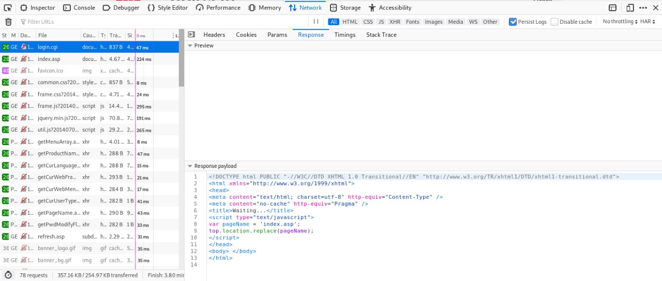Select the refresh.asp request row
The width and height of the screenshot is (662, 281).
[89, 237]
